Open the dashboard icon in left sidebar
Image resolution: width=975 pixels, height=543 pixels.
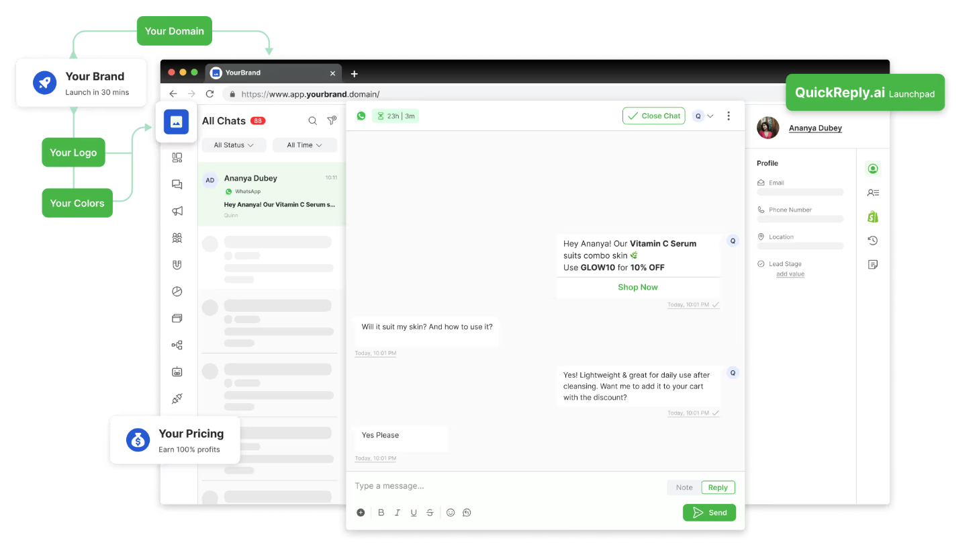[177, 158]
